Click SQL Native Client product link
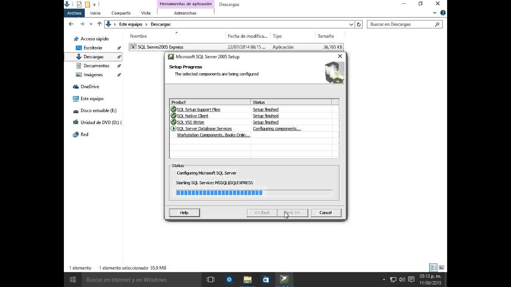This screenshot has height=287, width=511. click(192, 116)
